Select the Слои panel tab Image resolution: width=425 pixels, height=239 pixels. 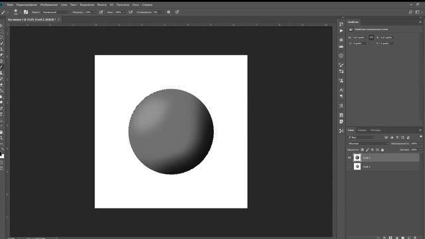click(x=351, y=130)
